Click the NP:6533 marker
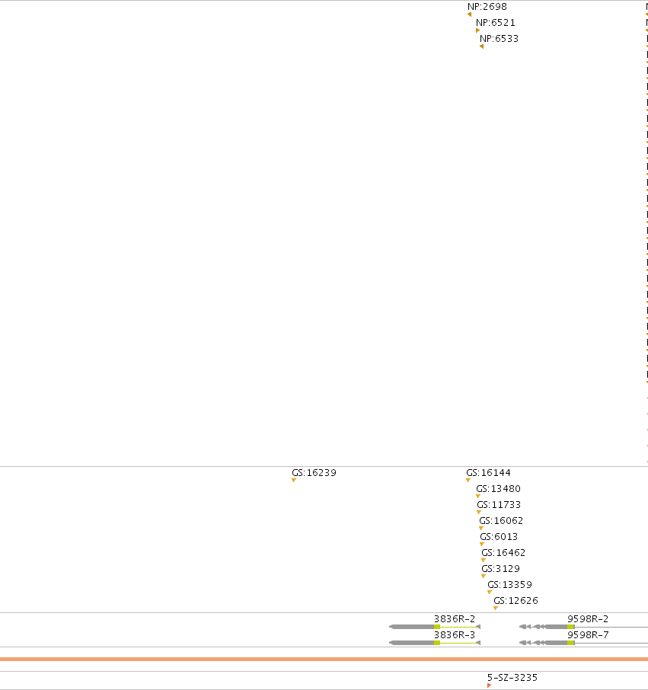Viewport: 648px width, 690px height. pyautogui.click(x=482, y=46)
